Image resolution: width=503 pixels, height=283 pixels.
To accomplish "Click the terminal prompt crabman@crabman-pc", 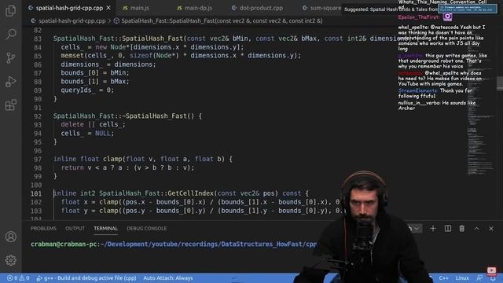I will [64, 244].
